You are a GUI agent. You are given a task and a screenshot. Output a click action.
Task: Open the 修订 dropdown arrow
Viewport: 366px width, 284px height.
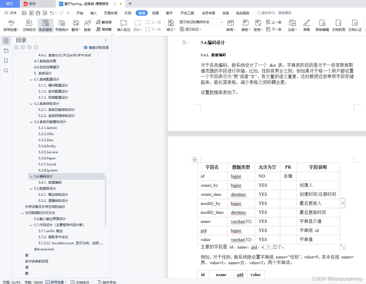[174, 30]
